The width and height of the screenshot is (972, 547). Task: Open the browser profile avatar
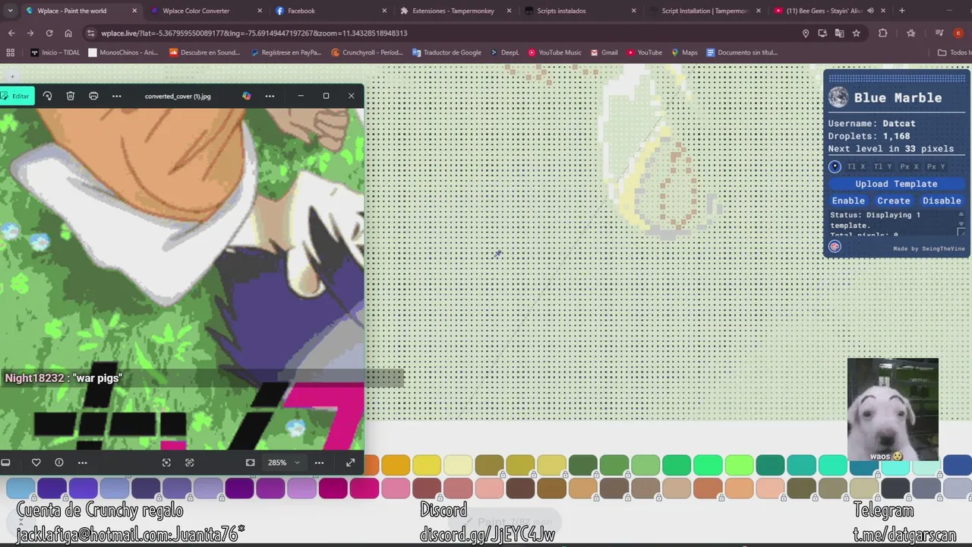pyautogui.click(x=958, y=33)
